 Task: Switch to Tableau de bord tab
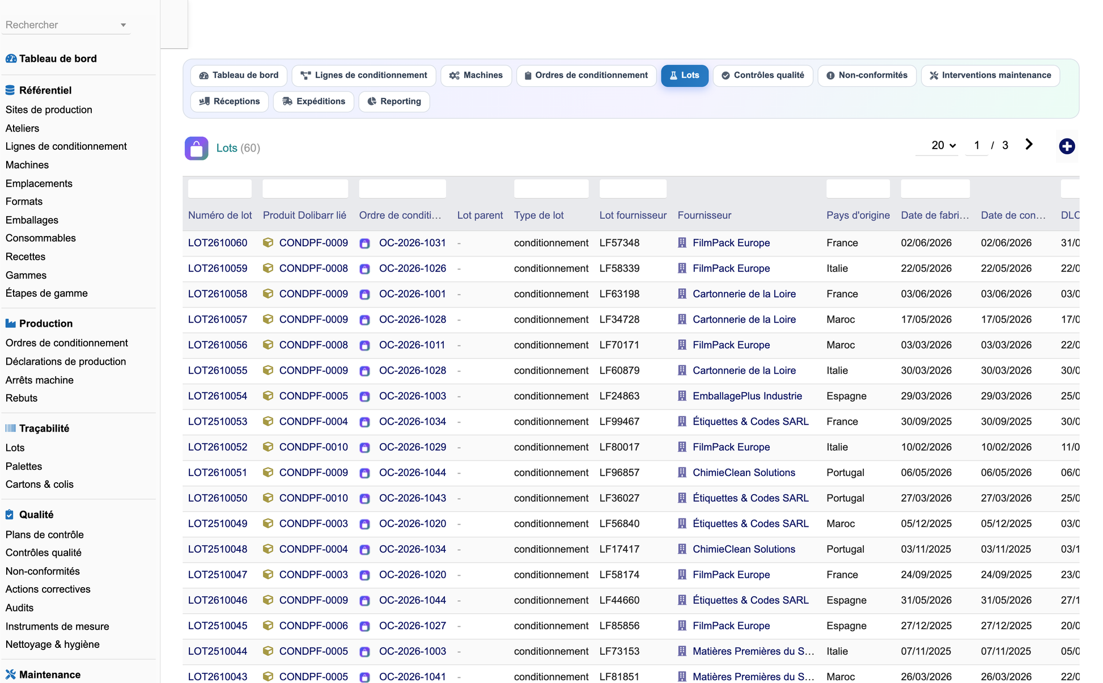click(x=239, y=75)
